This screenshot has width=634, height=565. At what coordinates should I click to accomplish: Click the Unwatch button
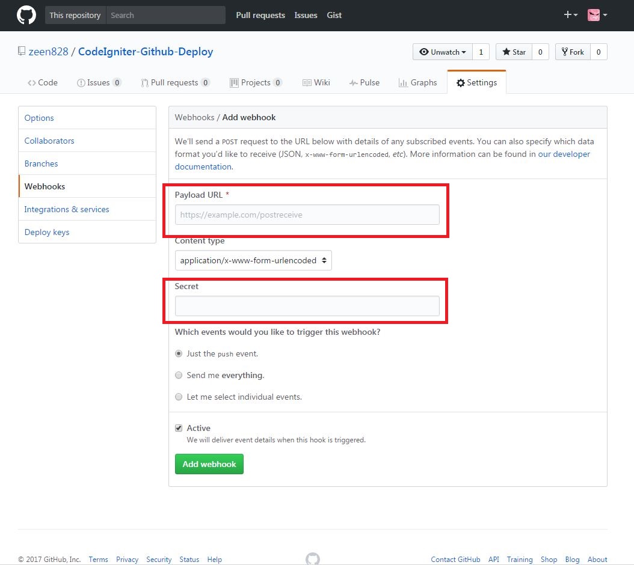[442, 52]
